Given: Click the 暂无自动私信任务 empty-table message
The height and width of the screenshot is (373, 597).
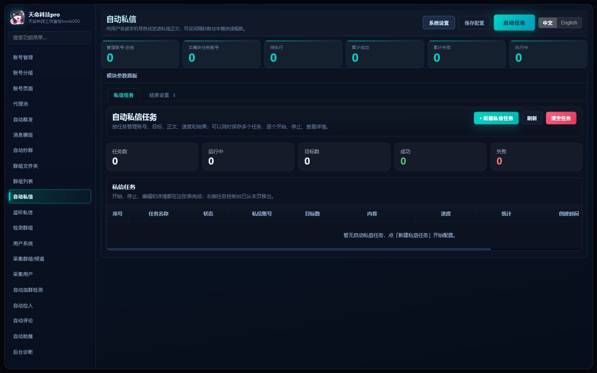Looking at the screenshot, I should (x=400, y=235).
